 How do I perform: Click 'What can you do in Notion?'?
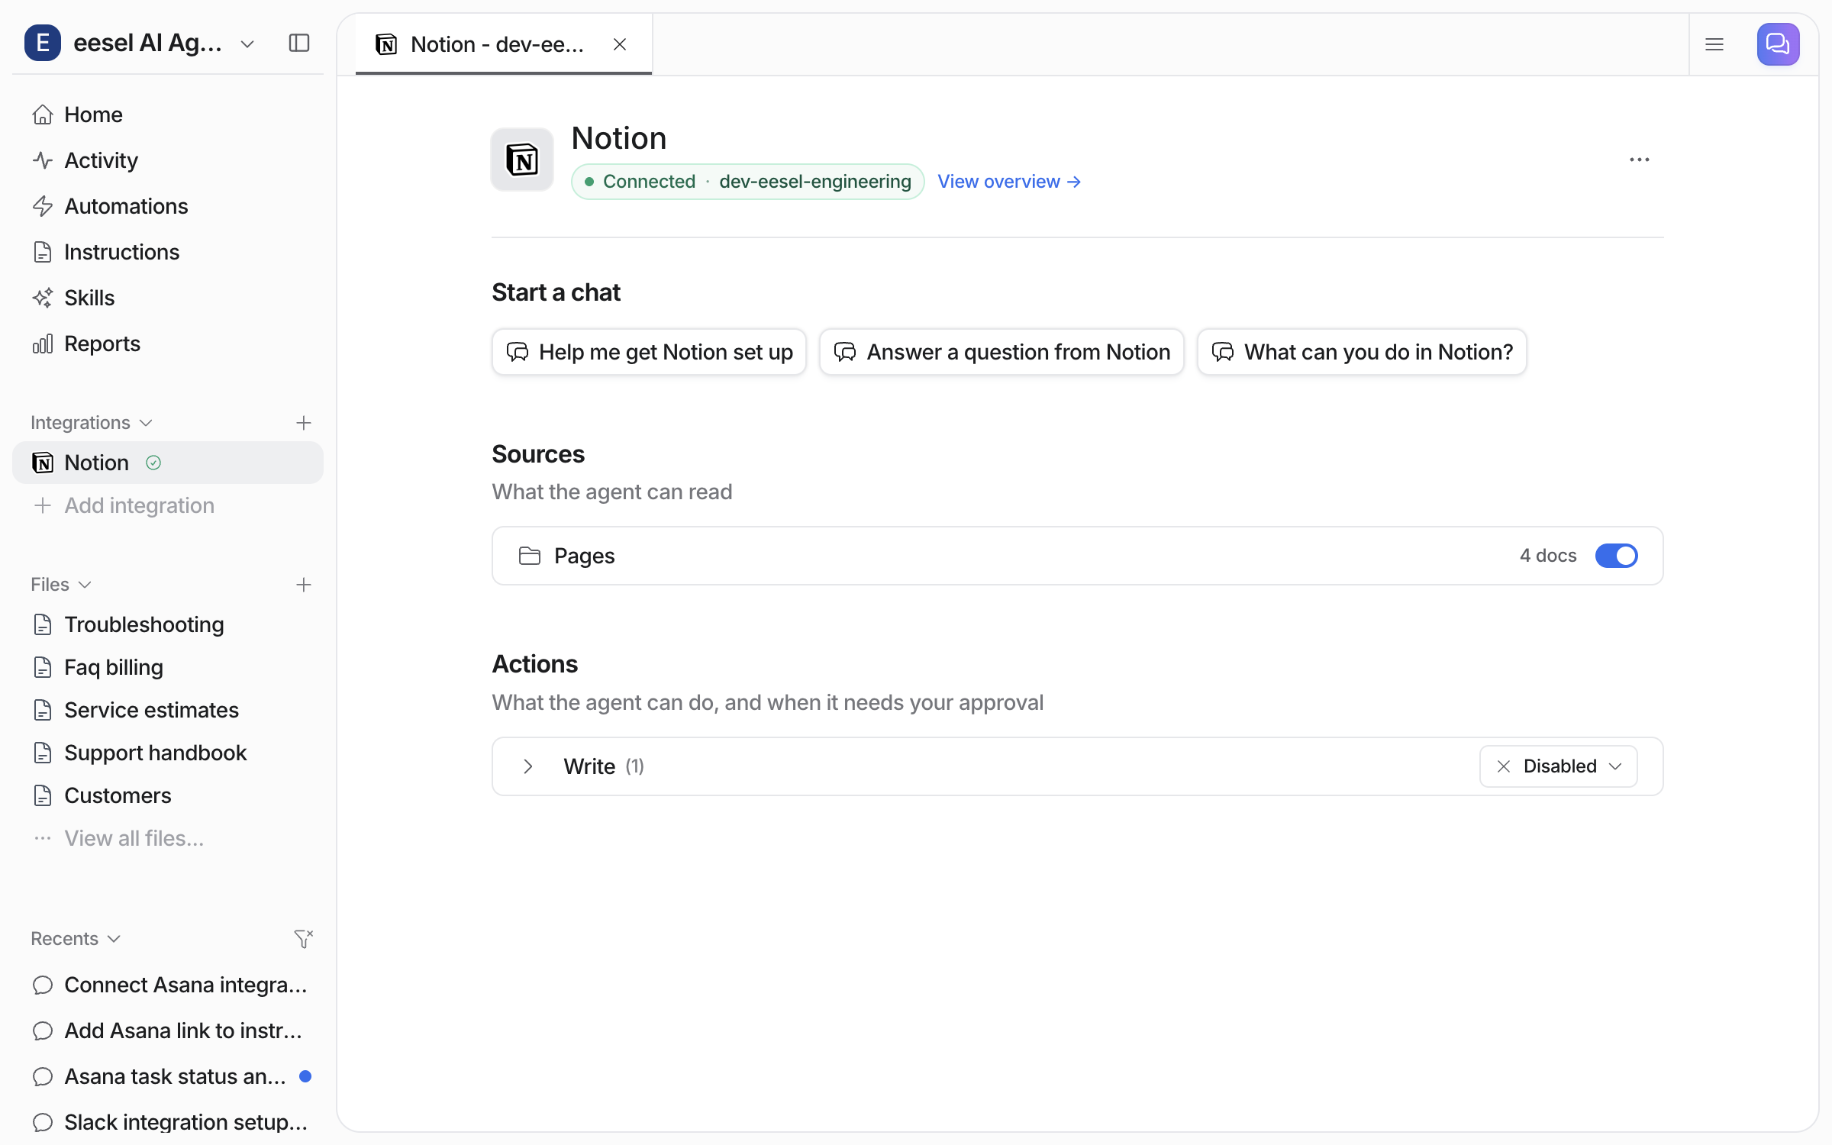(x=1362, y=352)
